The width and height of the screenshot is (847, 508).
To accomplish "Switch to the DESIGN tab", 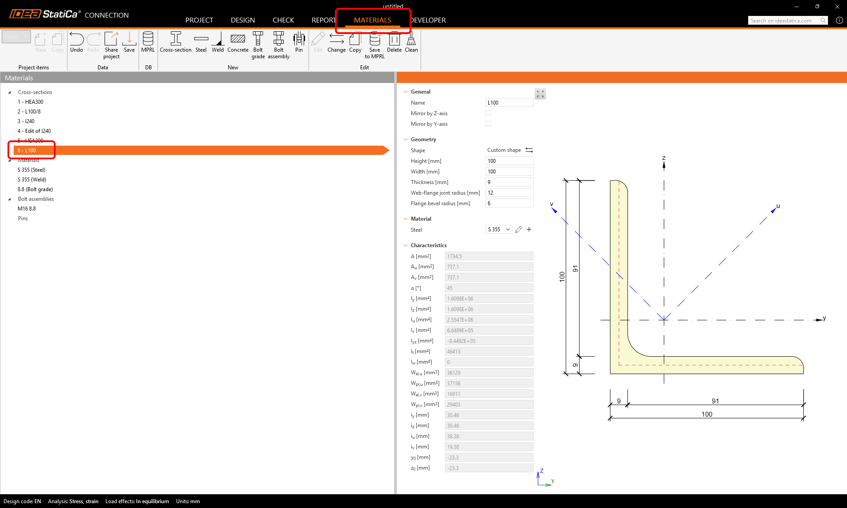I will coord(243,20).
